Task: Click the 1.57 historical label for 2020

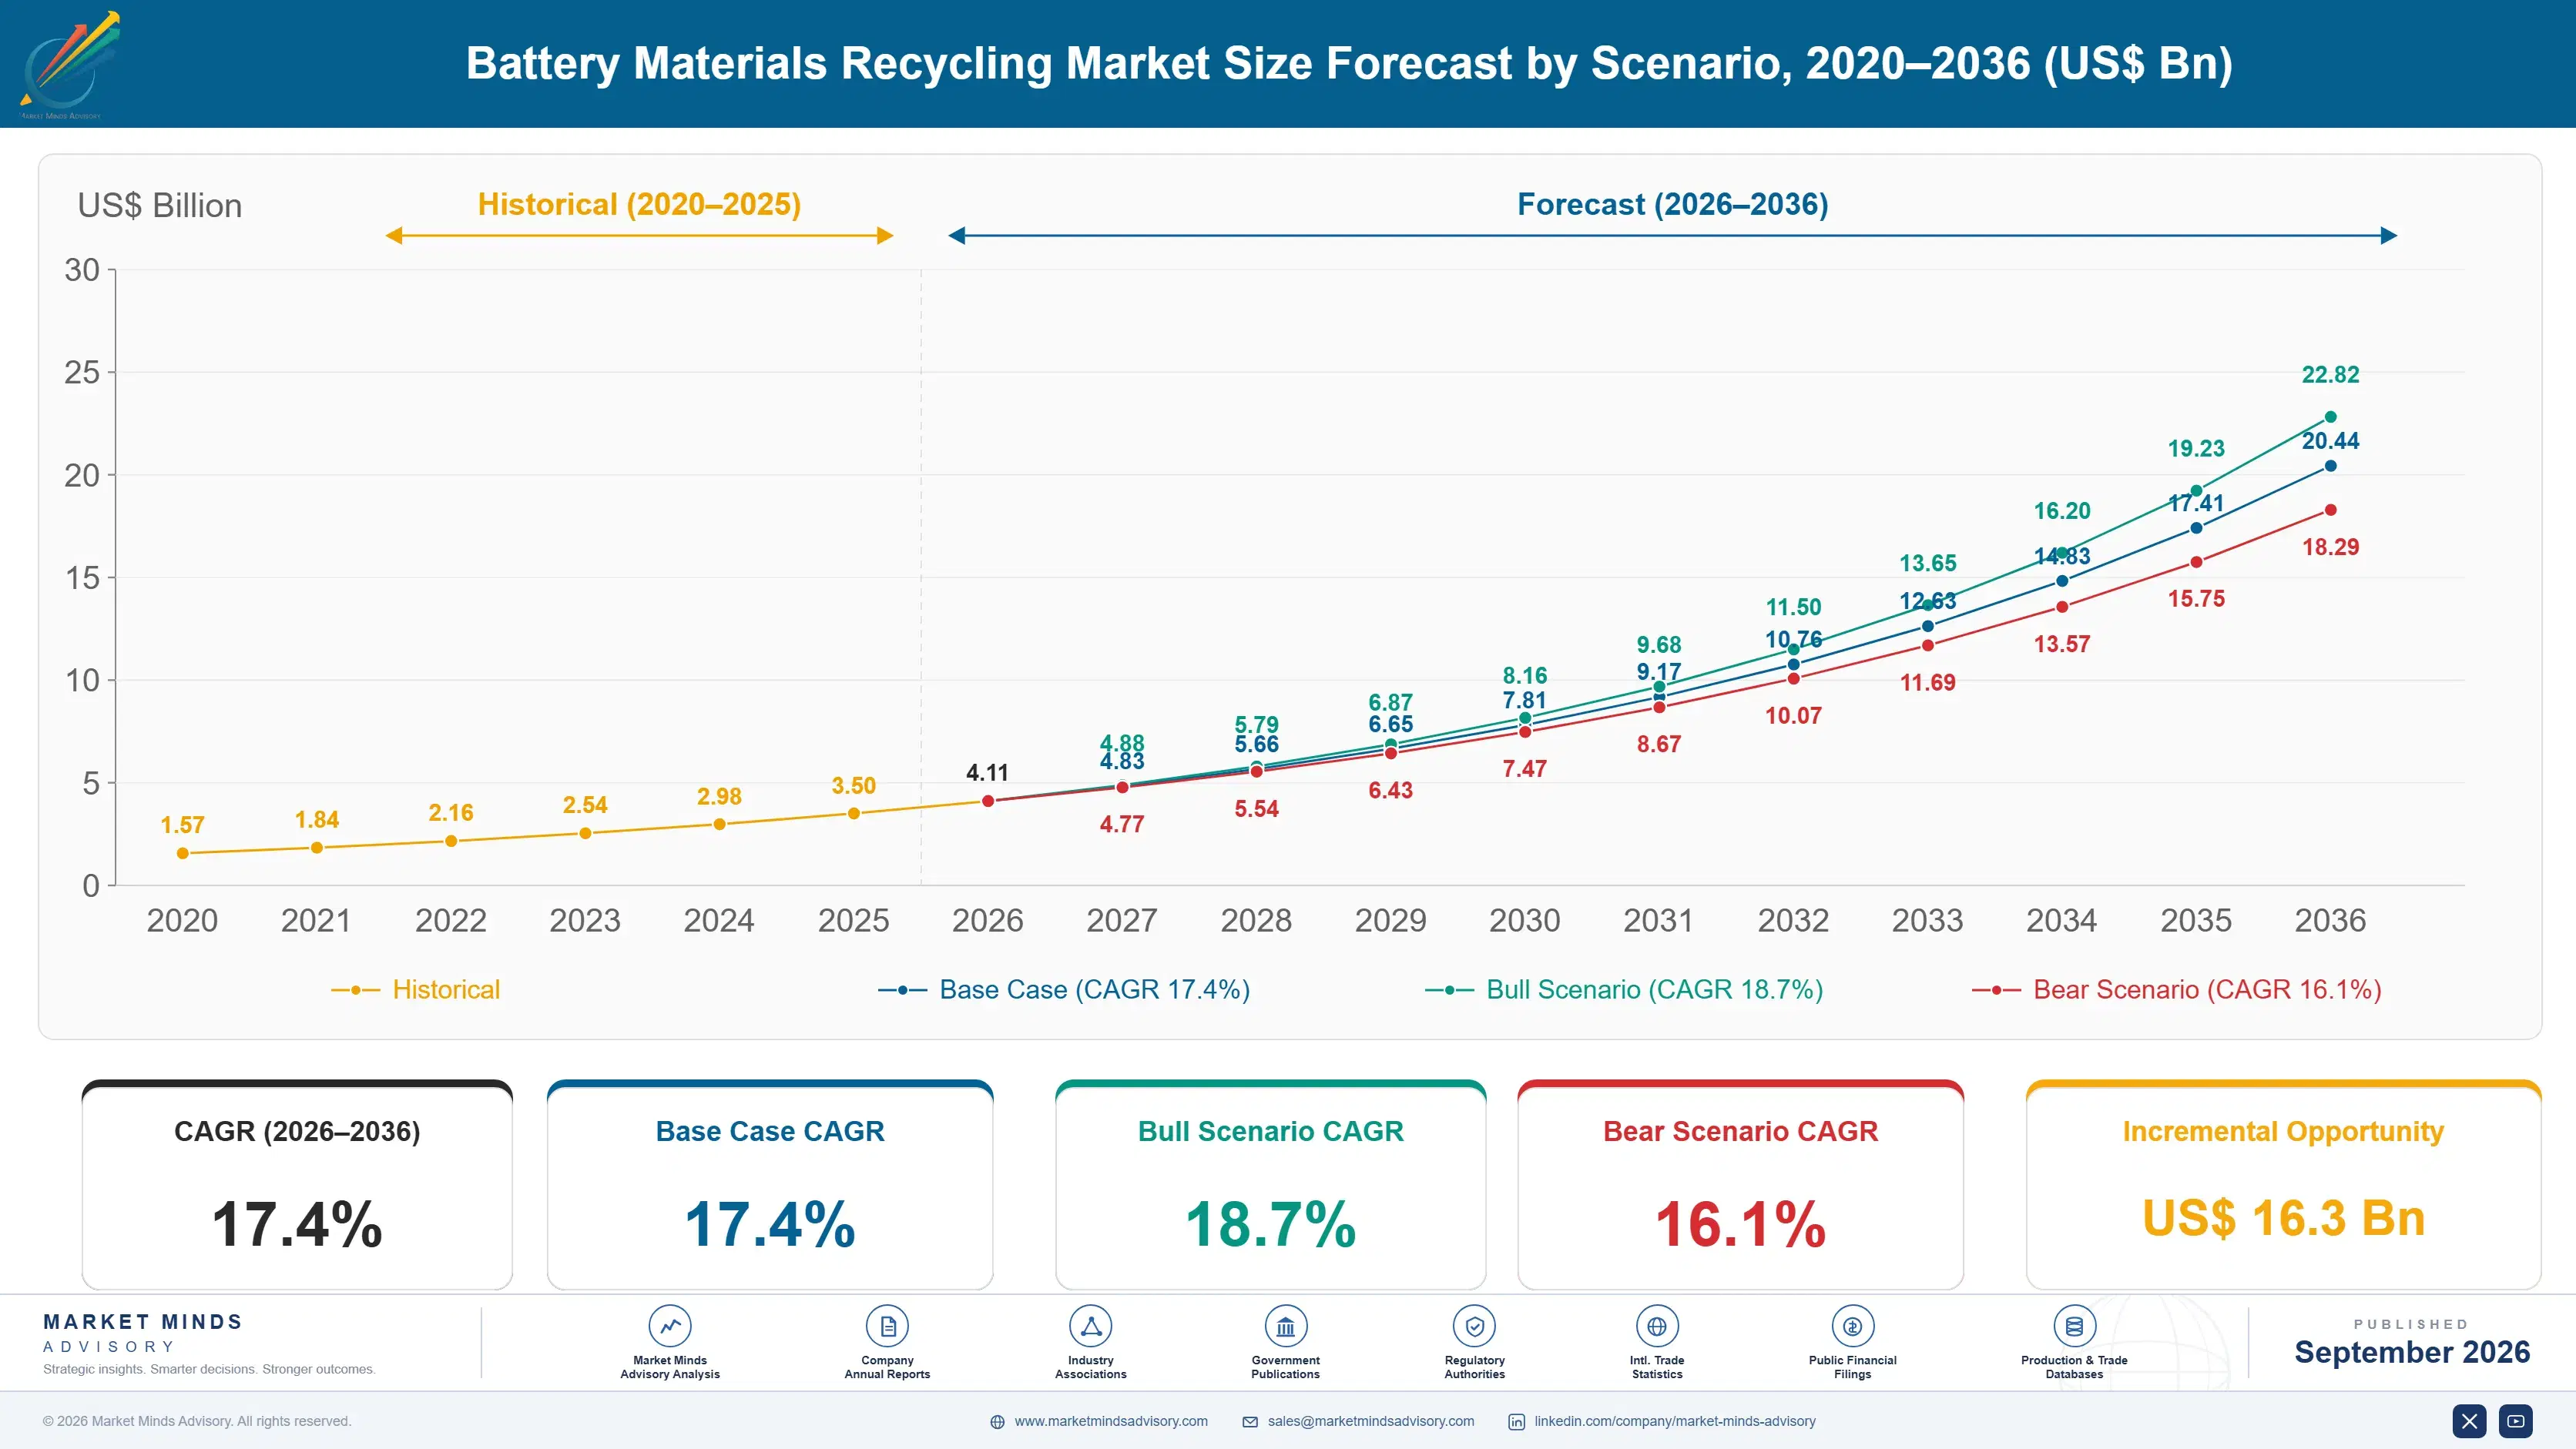Action: click(x=182, y=825)
